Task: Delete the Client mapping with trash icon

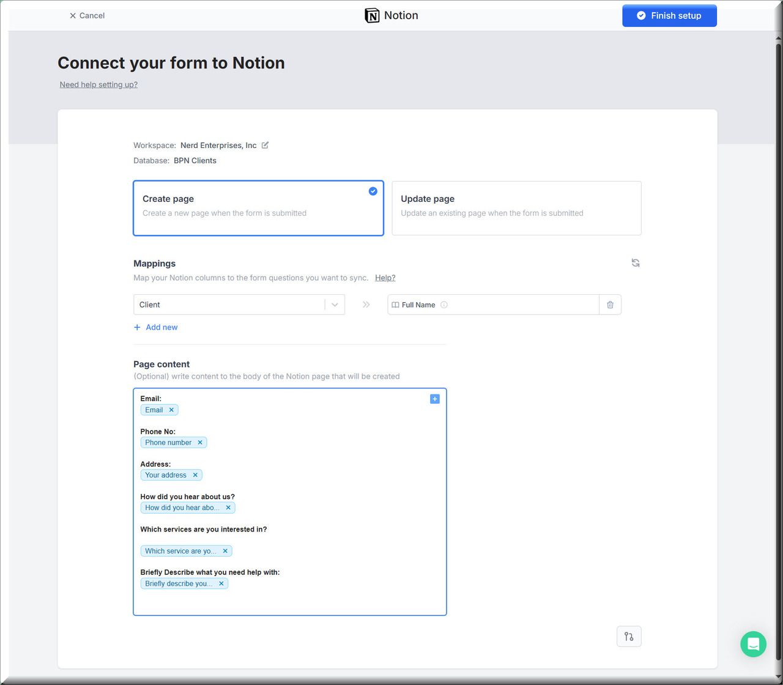Action: click(610, 305)
